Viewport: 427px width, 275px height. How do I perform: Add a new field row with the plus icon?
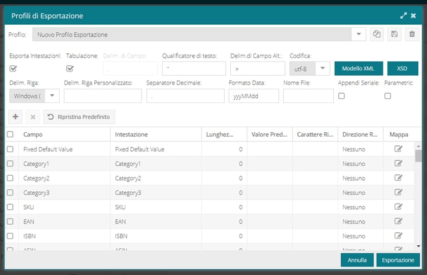[16, 117]
